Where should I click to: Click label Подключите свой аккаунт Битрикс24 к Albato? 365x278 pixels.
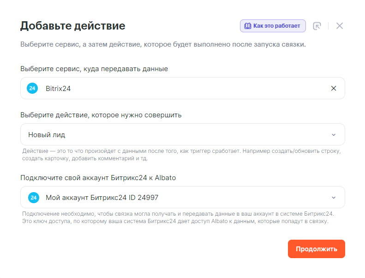(x=98, y=178)
